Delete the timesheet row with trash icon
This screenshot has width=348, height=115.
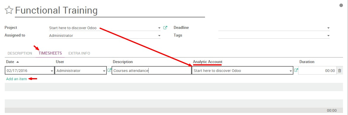[x=340, y=71]
